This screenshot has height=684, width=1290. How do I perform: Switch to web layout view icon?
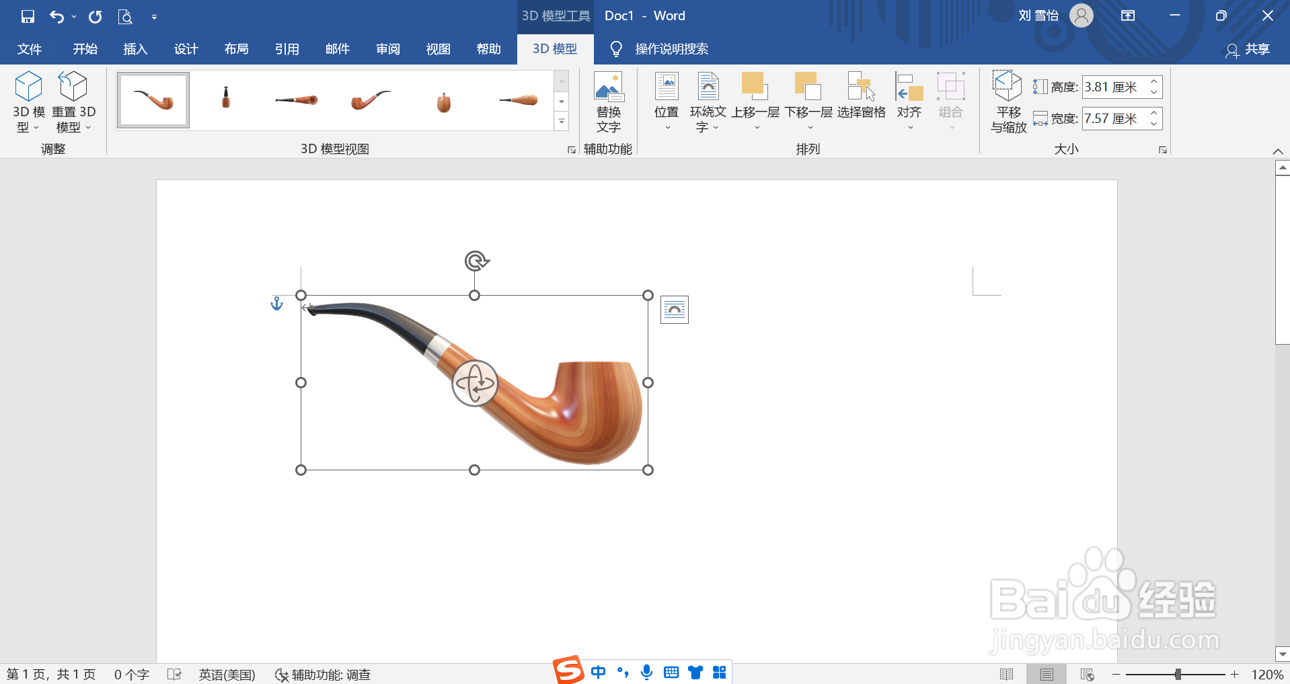(x=1087, y=674)
